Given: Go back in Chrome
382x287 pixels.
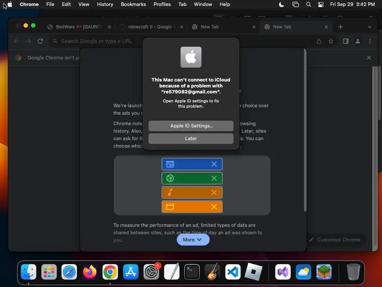Looking at the screenshot, I should click(x=16, y=41).
